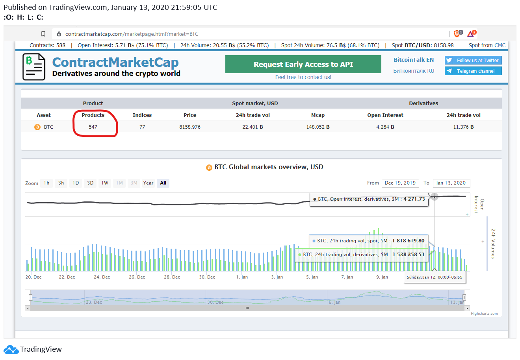Click the ContractMarketCap document logo
Viewport: 520px width, 360px height.
pyautogui.click(x=34, y=67)
